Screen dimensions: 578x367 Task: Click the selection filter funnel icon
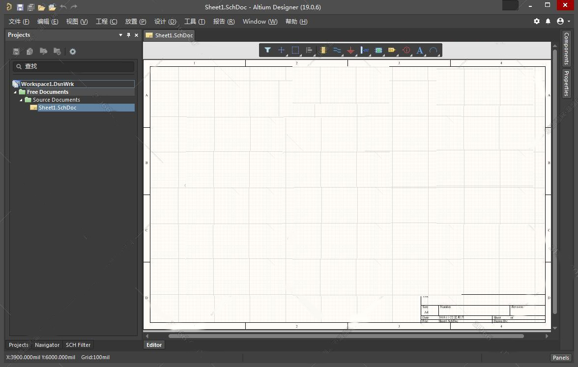coord(267,50)
